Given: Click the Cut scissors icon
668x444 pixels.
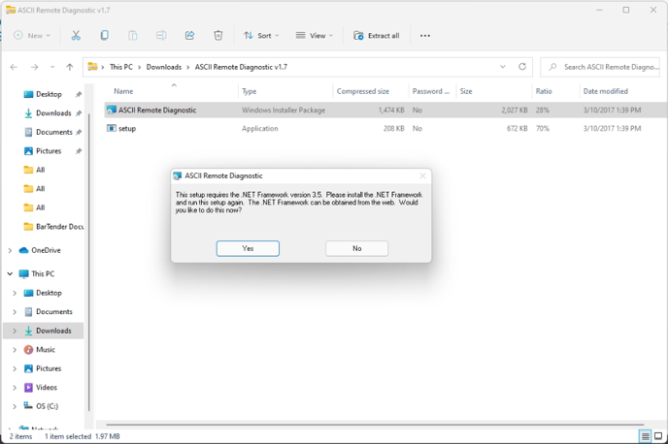Looking at the screenshot, I should (x=76, y=36).
